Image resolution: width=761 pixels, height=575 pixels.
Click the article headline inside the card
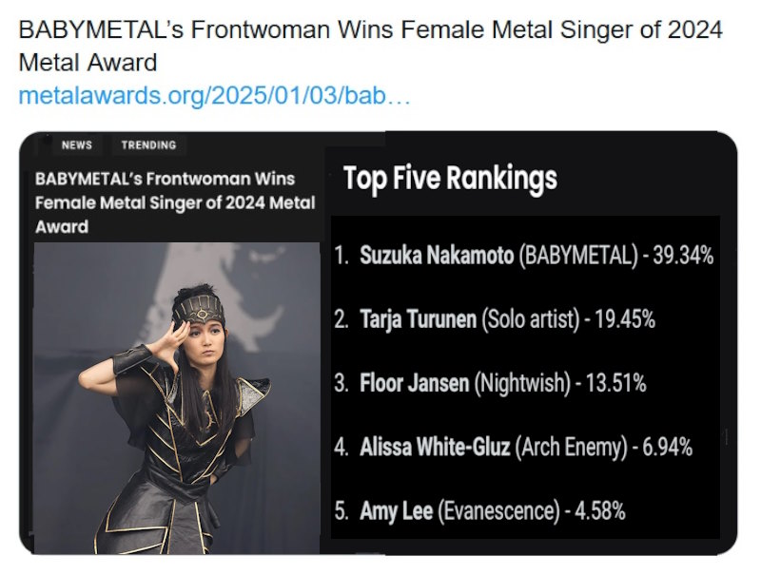pyautogui.click(x=175, y=202)
